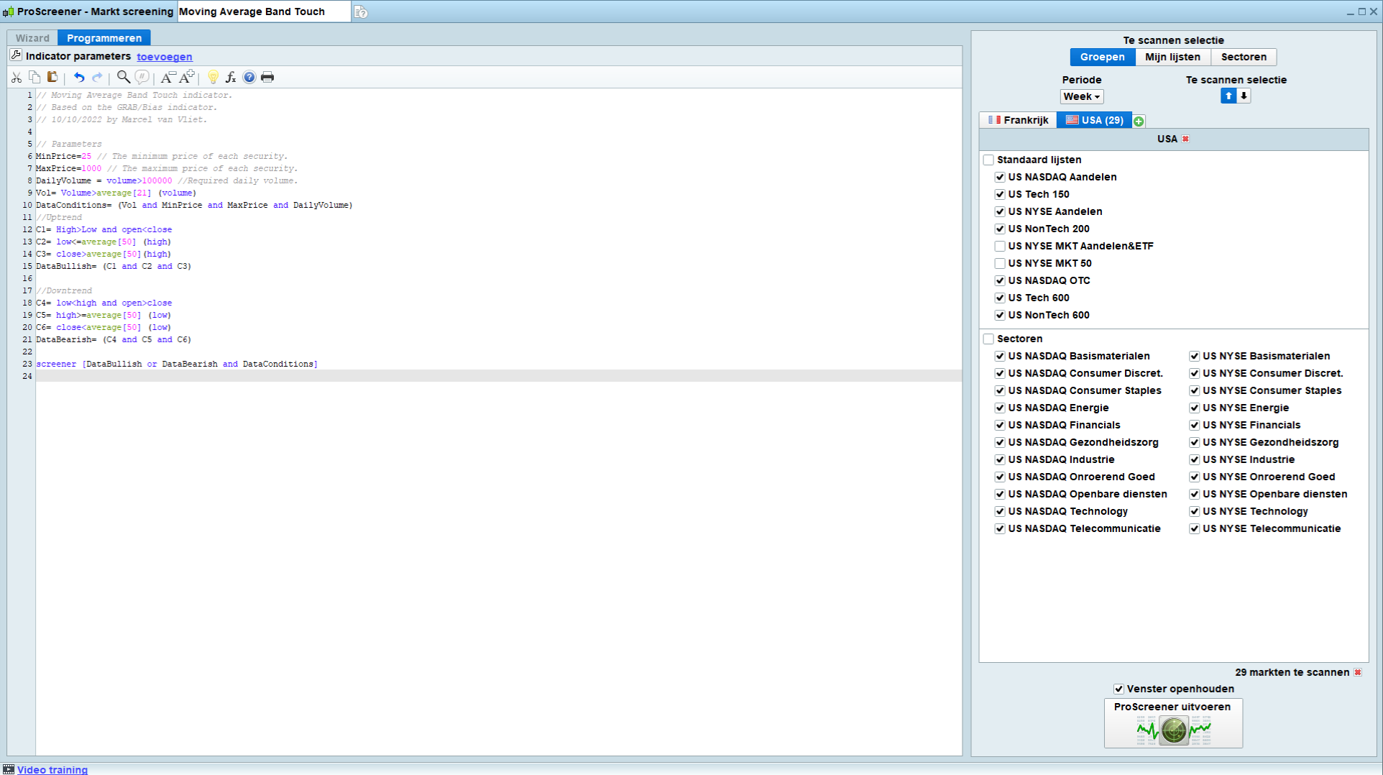
Task: Click the DataBullish definition on line 15
Action: coord(114,266)
